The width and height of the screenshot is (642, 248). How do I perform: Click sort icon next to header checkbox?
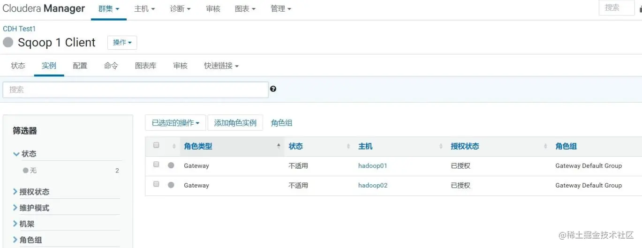tap(174, 146)
